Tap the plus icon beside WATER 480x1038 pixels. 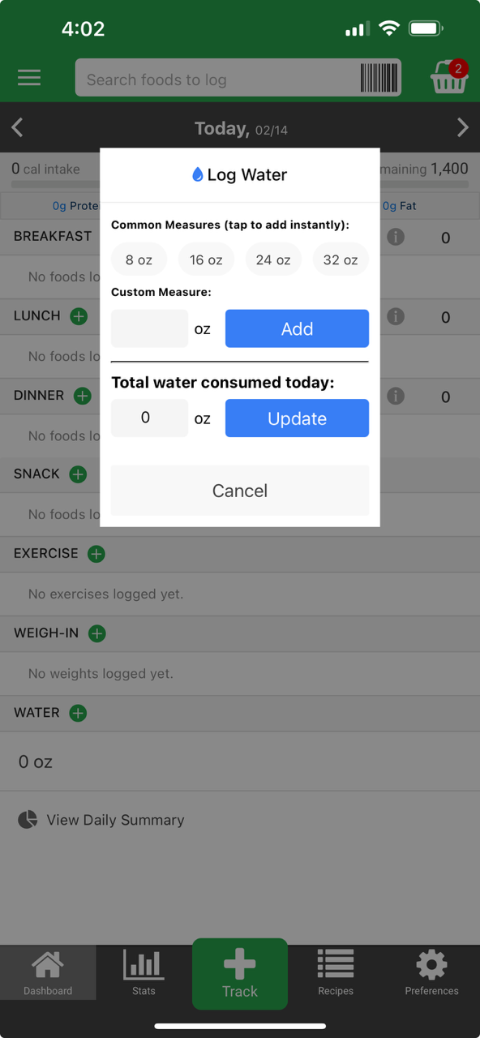click(x=78, y=713)
